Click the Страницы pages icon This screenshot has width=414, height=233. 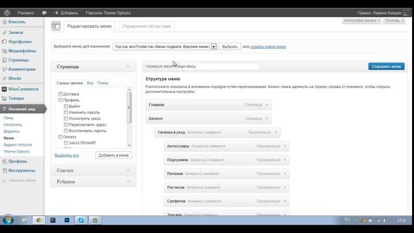click(5, 60)
